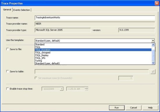The image size is (160, 112).
Task: Check the Save to table option
Action: [x=8, y=71]
